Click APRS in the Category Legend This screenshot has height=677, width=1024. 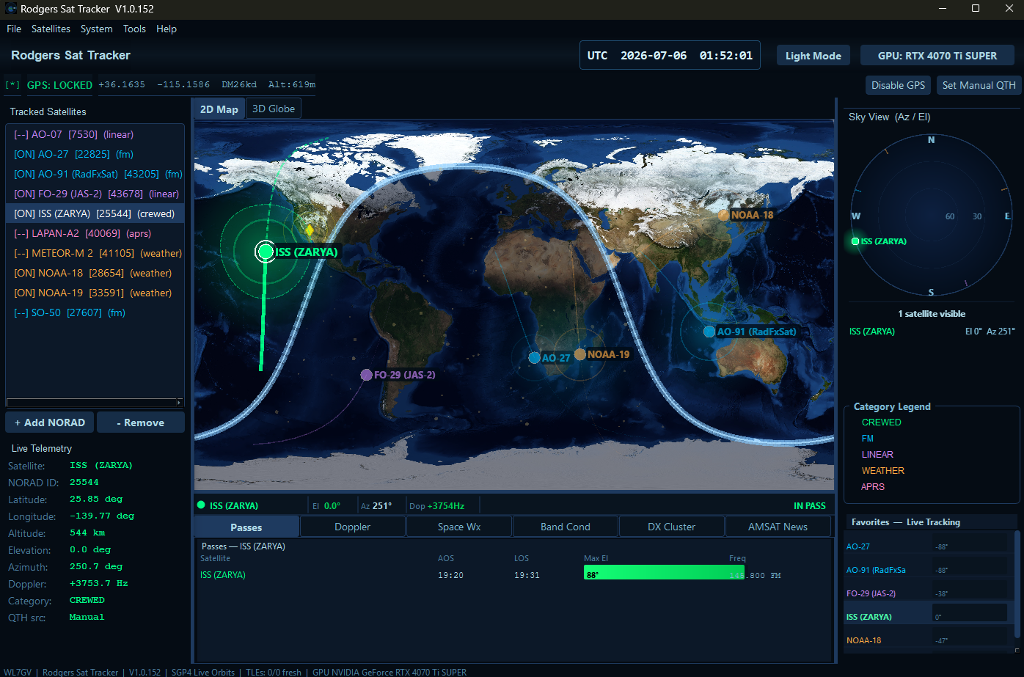pyautogui.click(x=873, y=487)
